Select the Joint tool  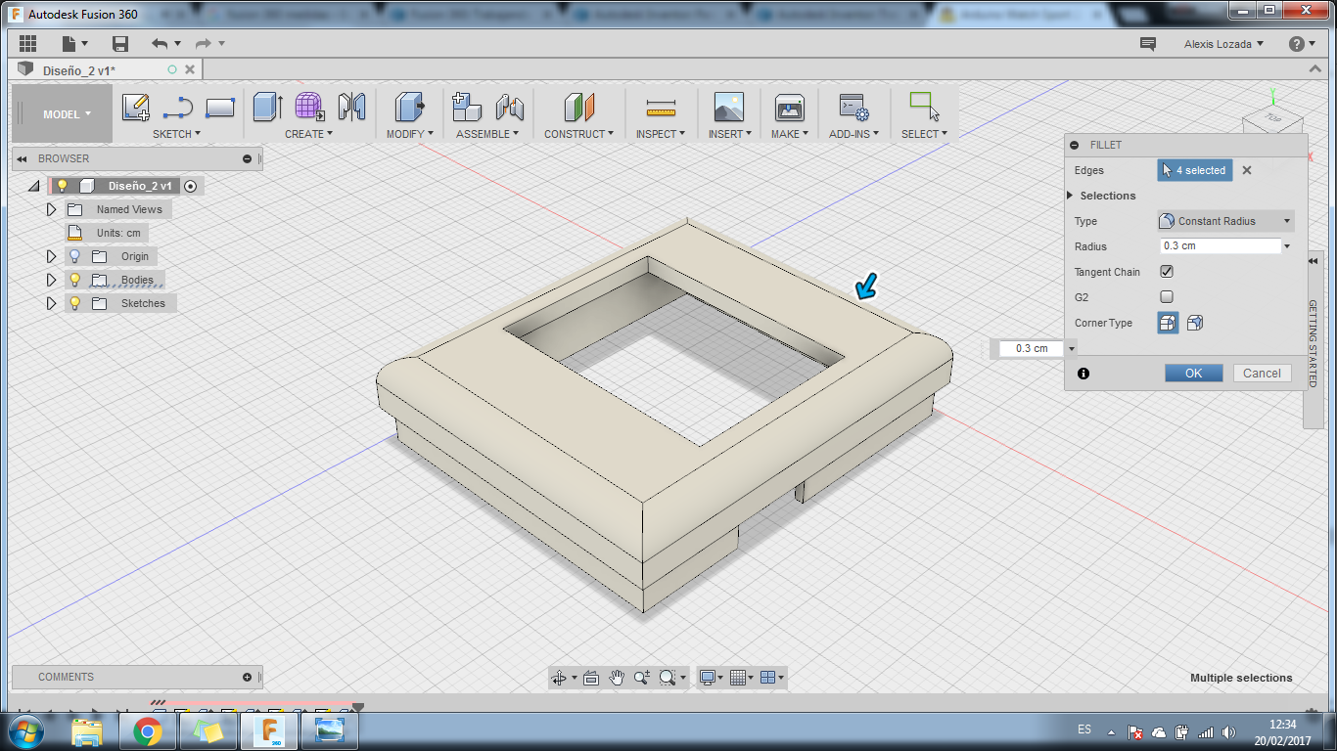[509, 107]
